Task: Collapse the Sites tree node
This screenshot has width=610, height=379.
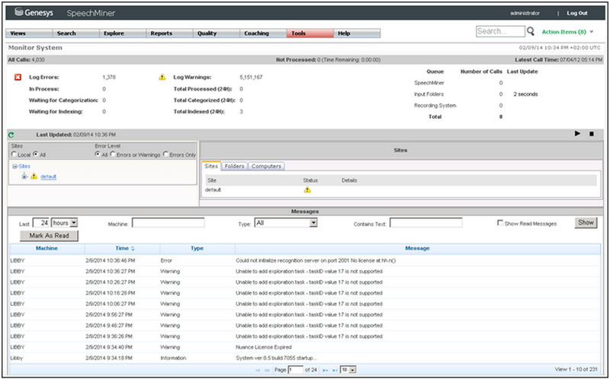Action: (14, 165)
